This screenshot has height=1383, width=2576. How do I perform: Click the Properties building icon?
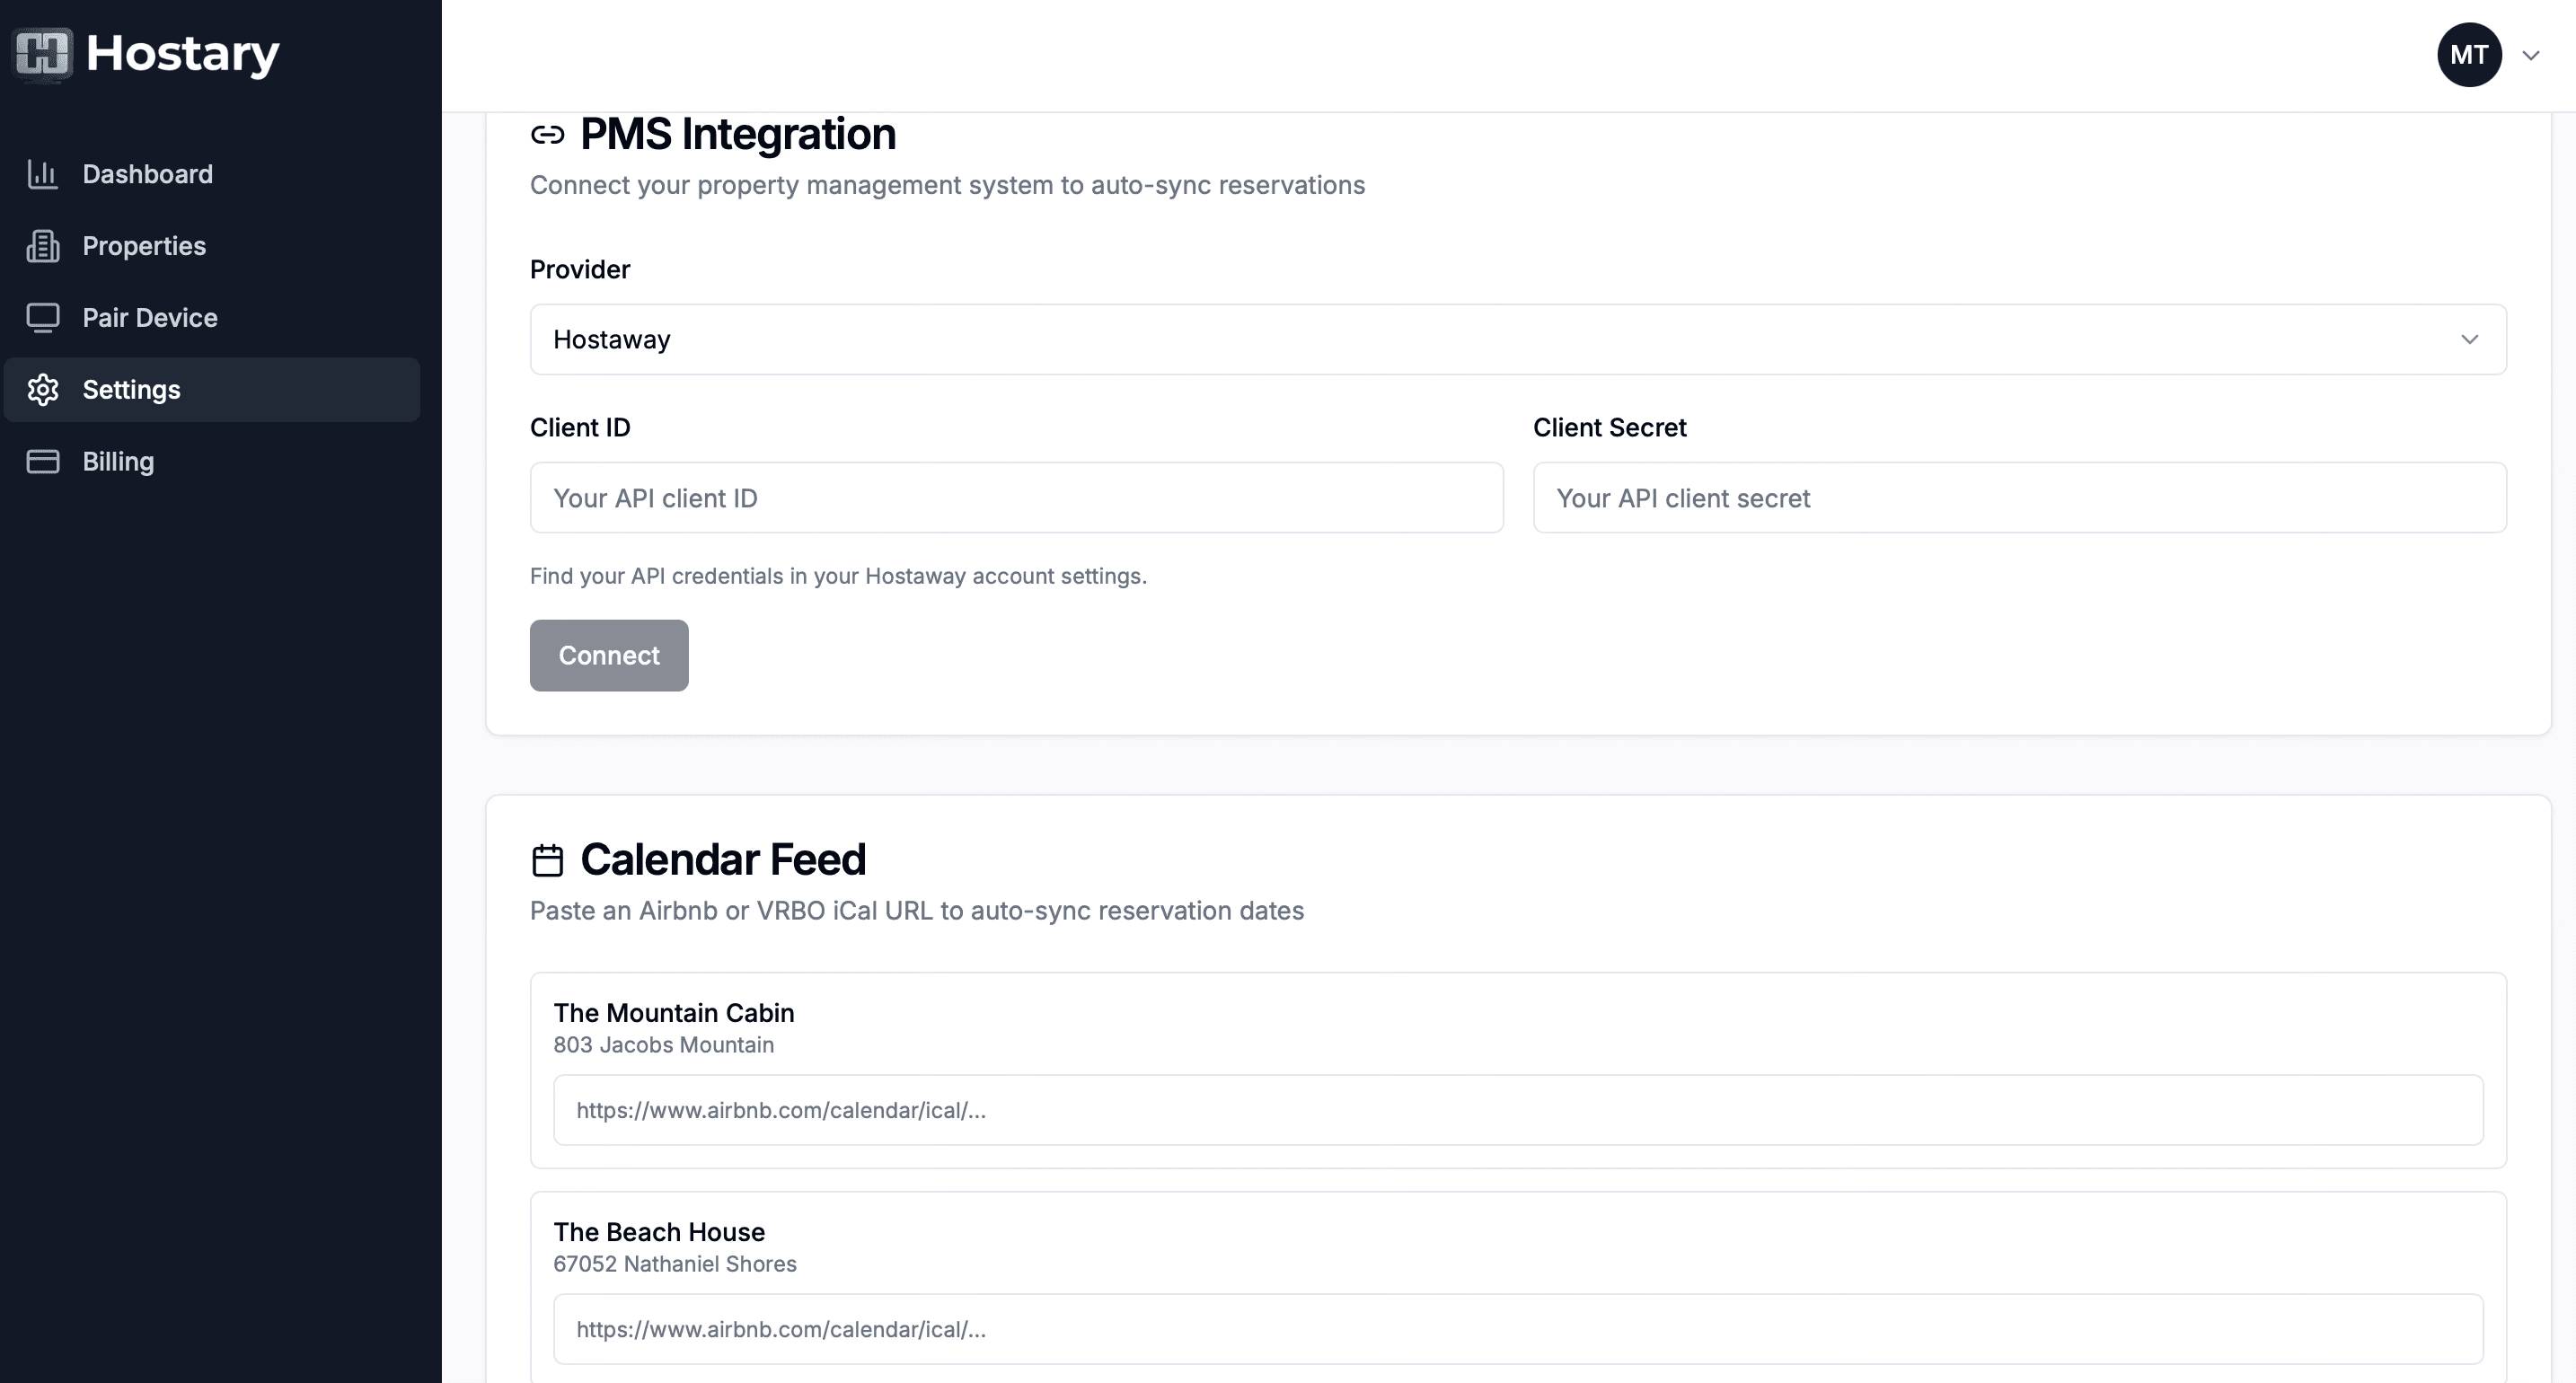(44, 245)
